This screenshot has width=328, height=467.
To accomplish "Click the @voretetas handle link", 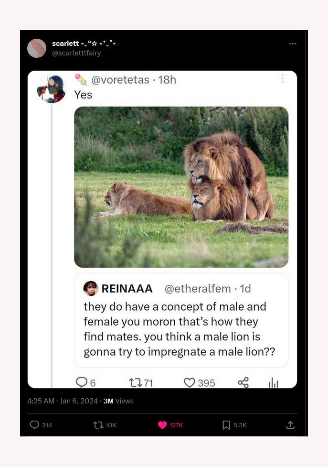I will pyautogui.click(x=120, y=80).
